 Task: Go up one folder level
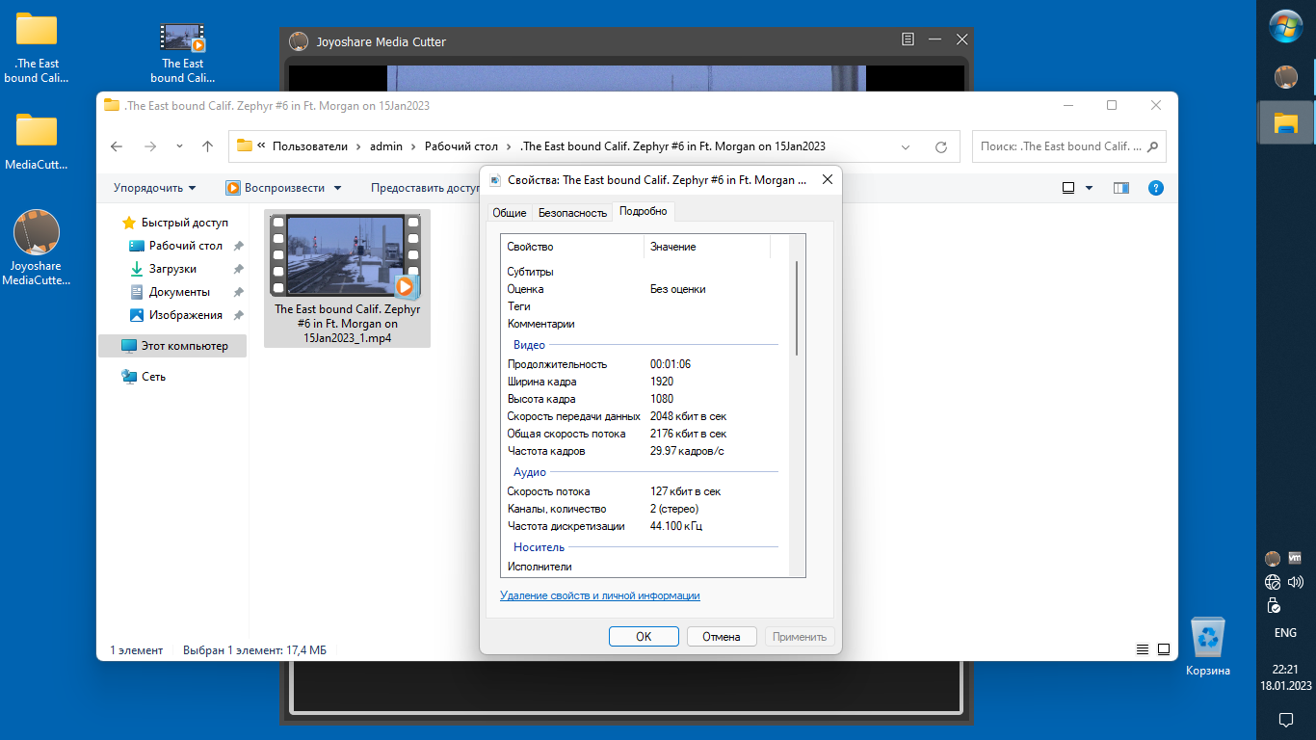pos(207,146)
